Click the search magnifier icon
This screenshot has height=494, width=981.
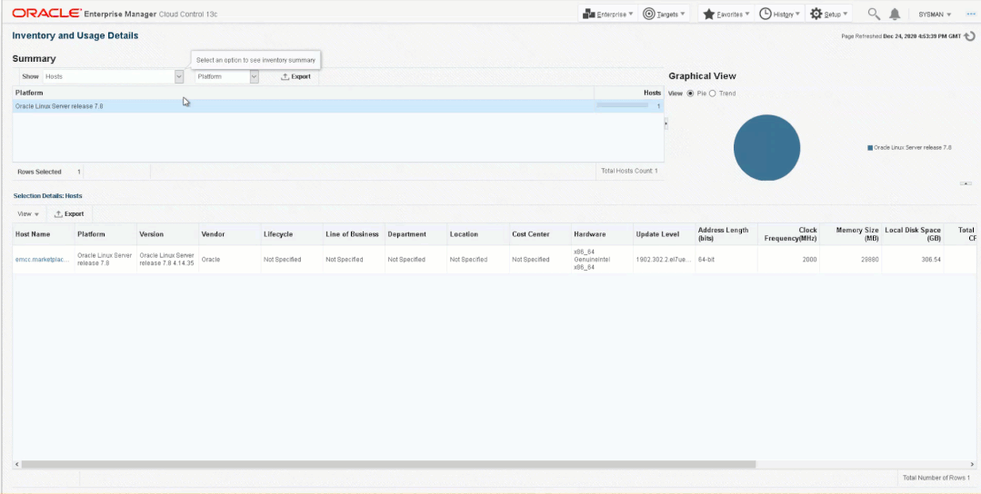click(x=874, y=15)
